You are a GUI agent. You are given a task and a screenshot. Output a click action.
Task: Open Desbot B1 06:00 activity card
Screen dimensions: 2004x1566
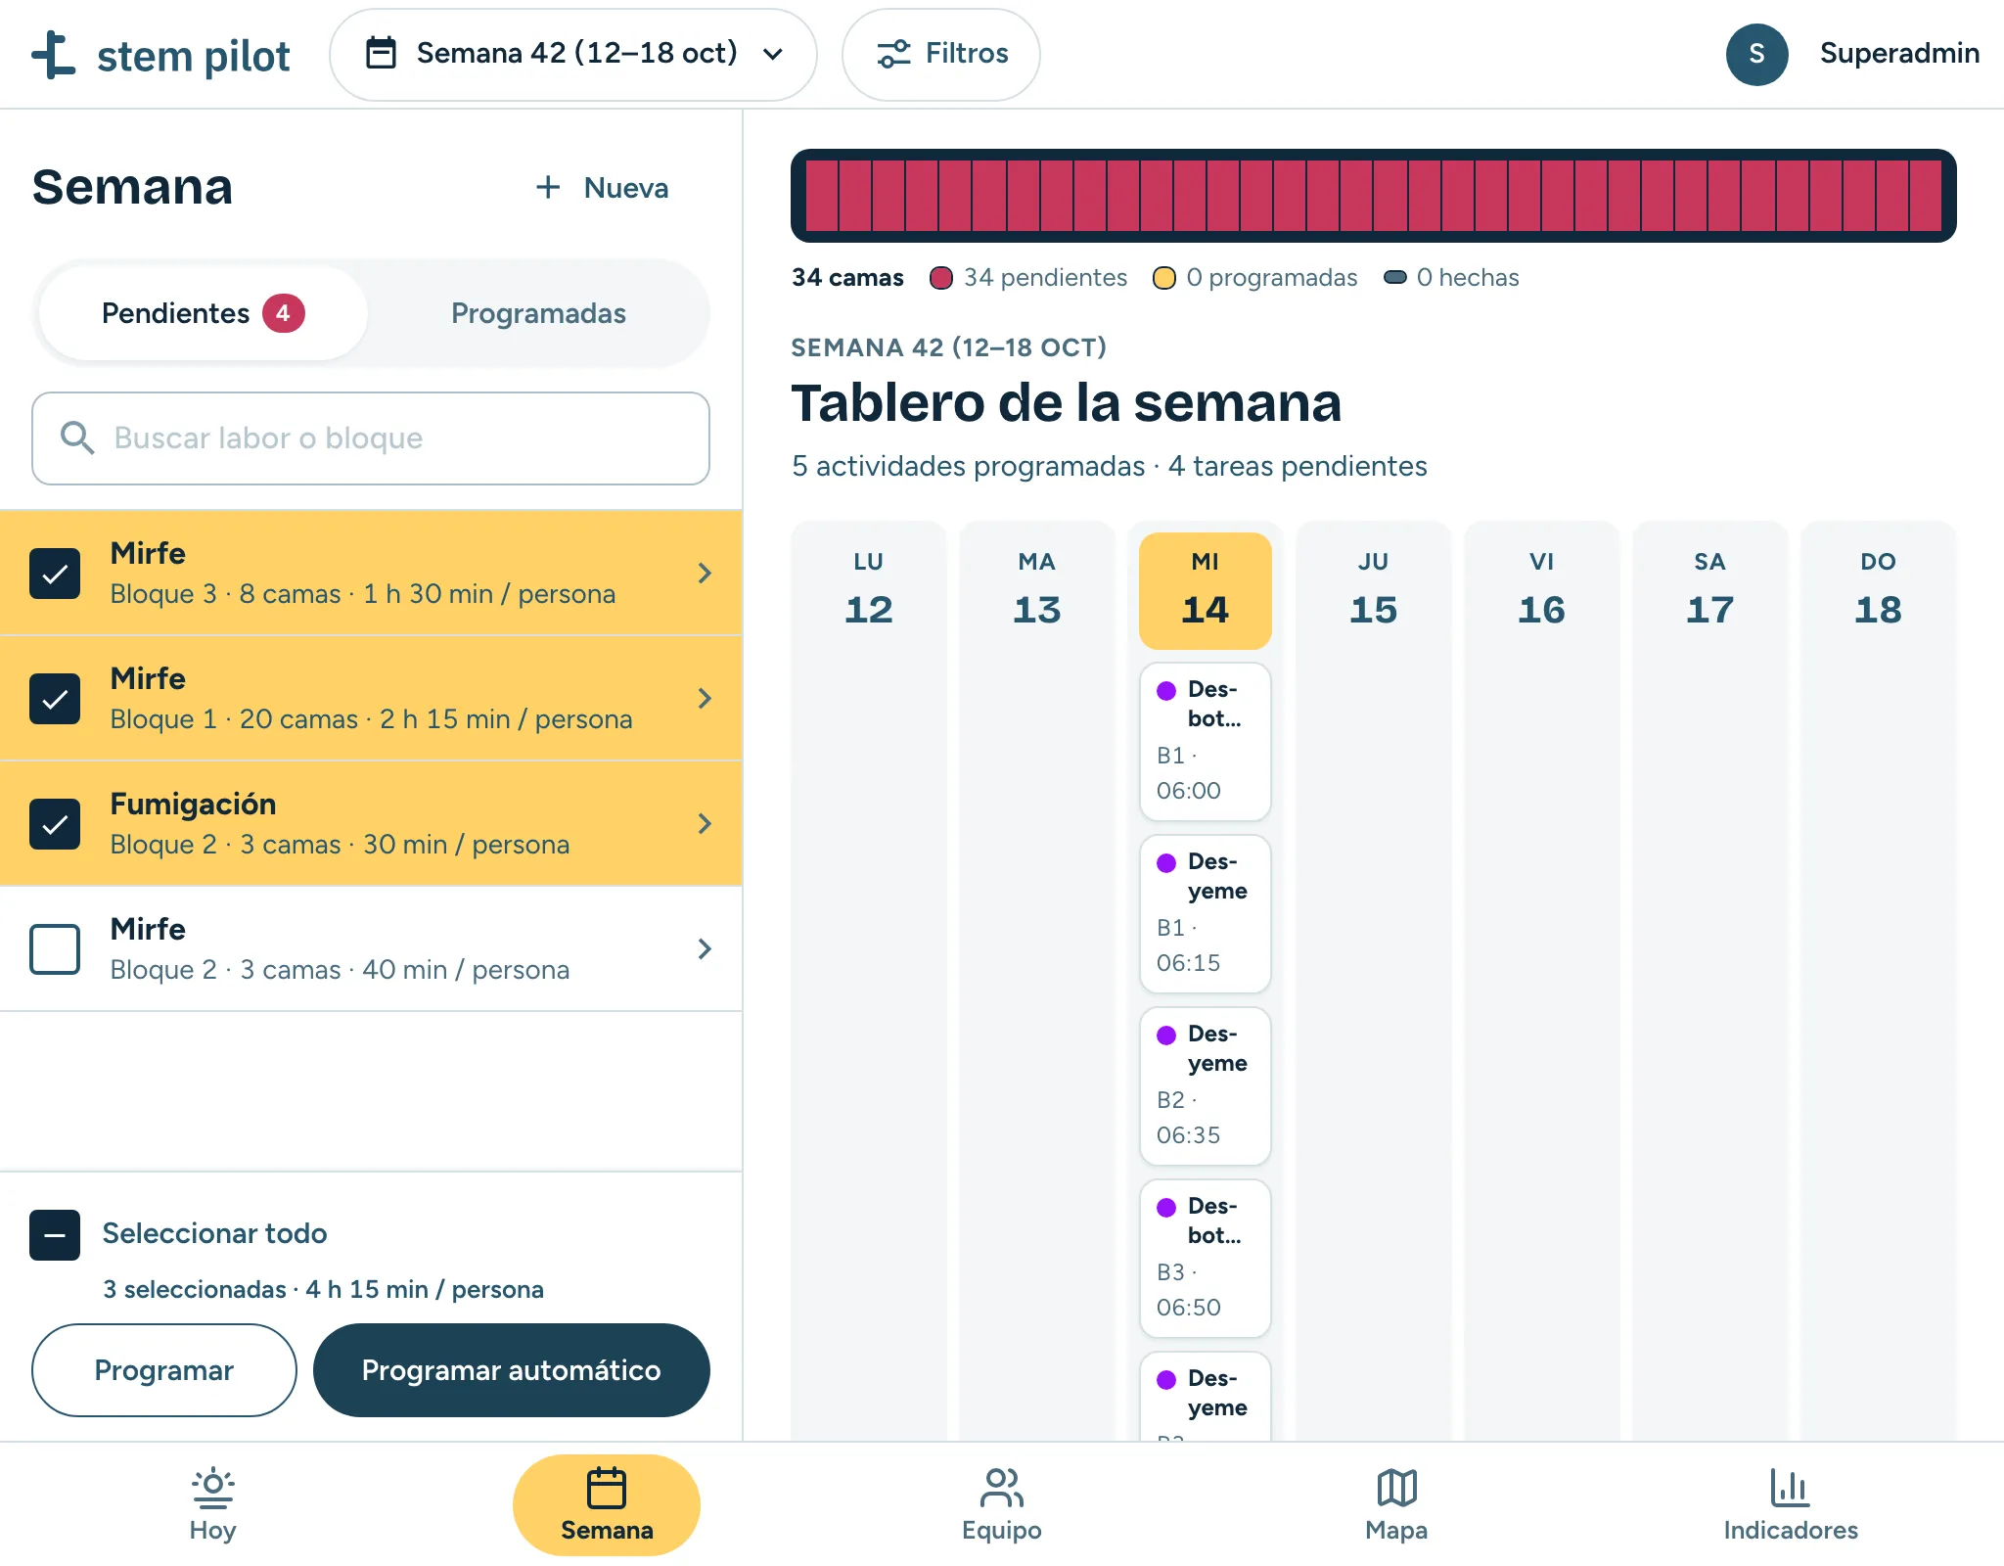[x=1206, y=742]
